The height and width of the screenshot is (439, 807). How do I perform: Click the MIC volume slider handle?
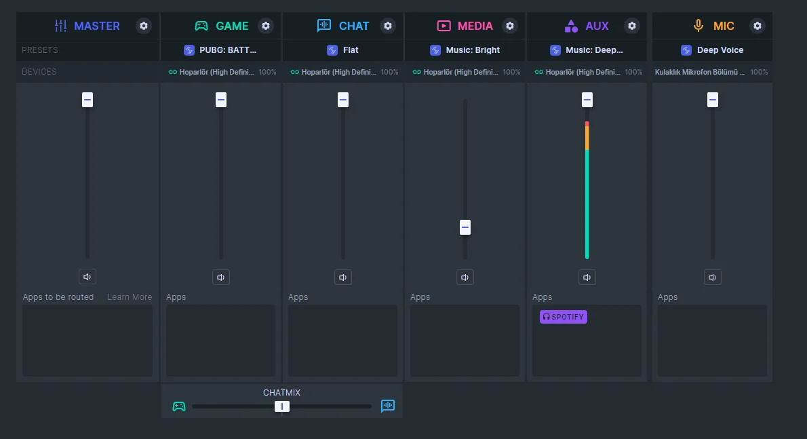coord(713,100)
